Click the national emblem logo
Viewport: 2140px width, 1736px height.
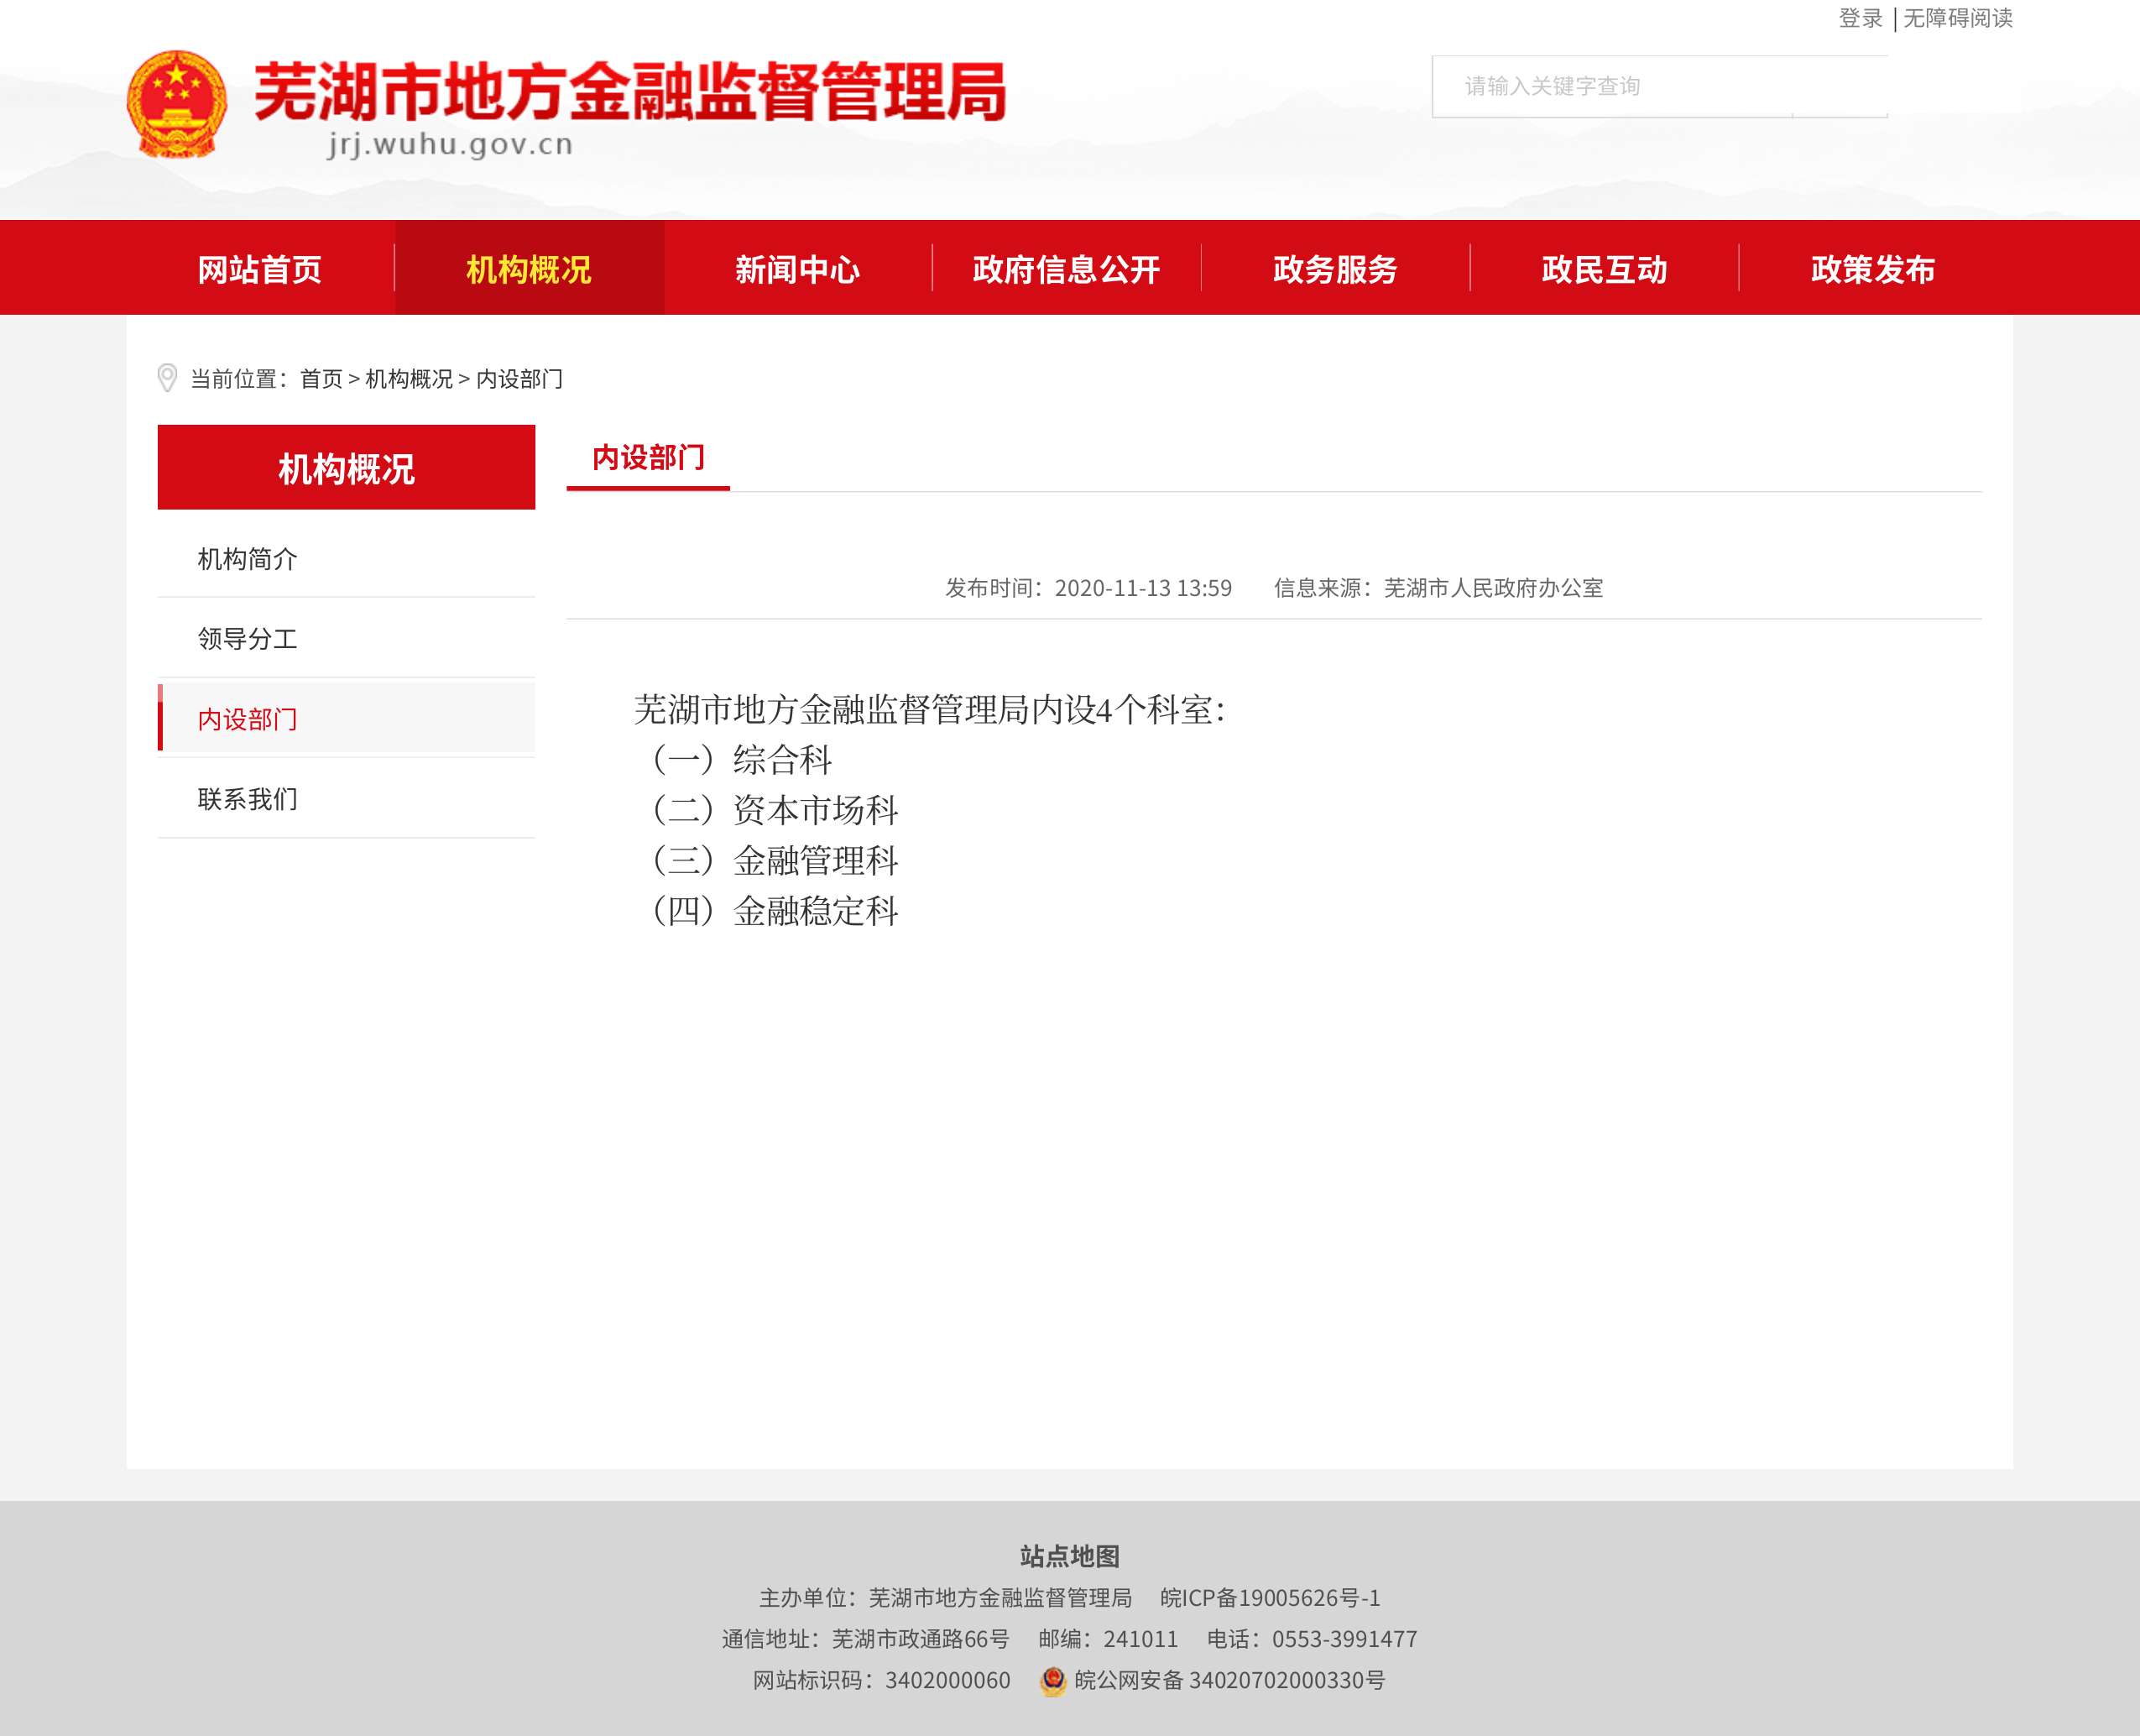pyautogui.click(x=177, y=104)
